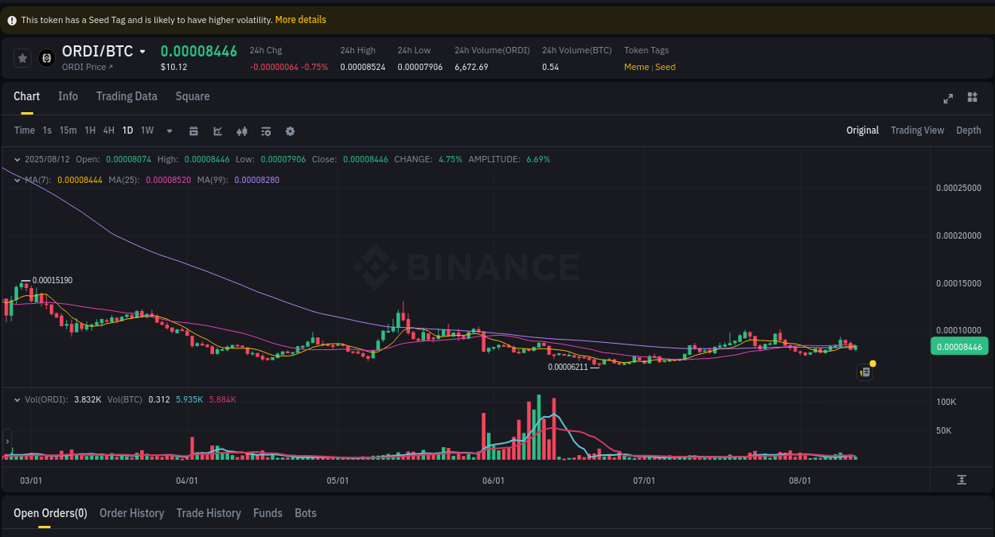Screen dimensions: 995x537
Task: Click the ORDI token logo
Action: 45,57
